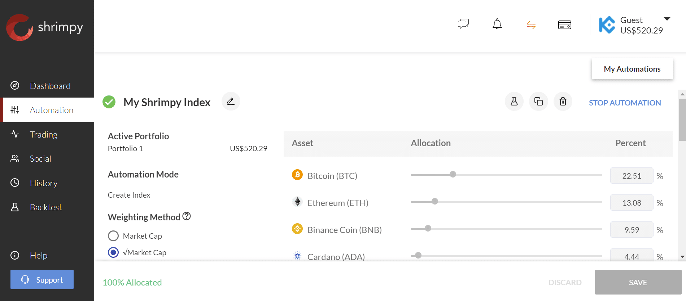Image resolution: width=686 pixels, height=301 pixels.
Task: Open My Automations
Action: [x=632, y=69]
